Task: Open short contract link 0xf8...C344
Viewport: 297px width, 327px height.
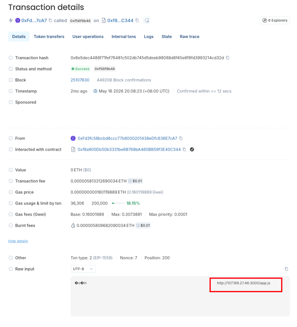Action: (x=120, y=20)
